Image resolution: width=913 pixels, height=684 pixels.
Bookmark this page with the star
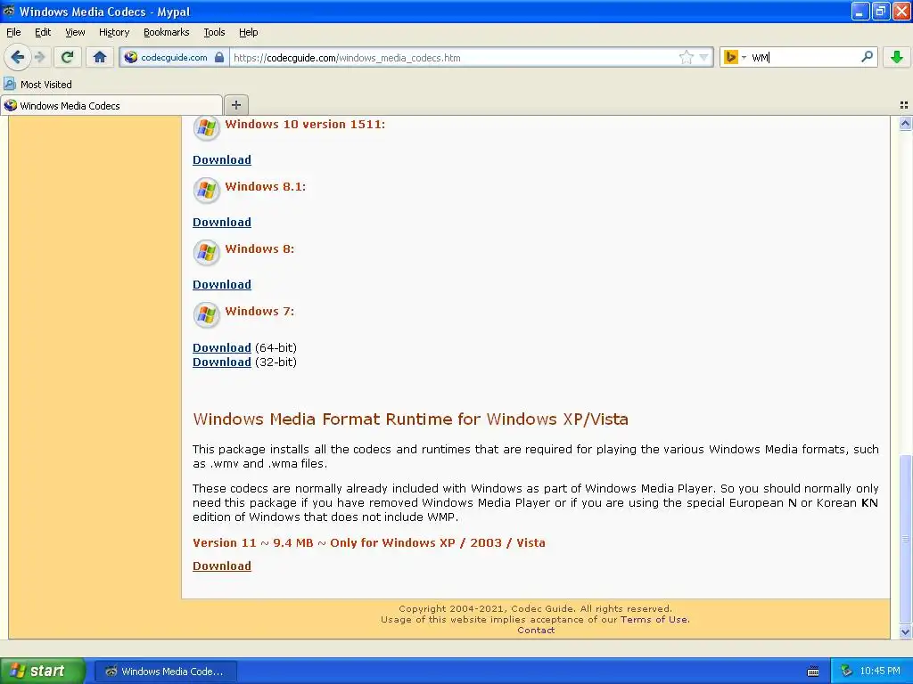[686, 57]
